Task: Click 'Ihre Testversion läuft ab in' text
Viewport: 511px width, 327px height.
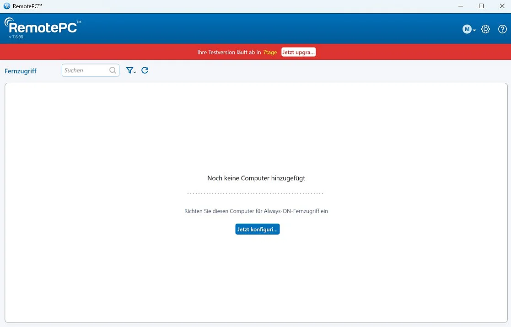Action: click(x=229, y=52)
